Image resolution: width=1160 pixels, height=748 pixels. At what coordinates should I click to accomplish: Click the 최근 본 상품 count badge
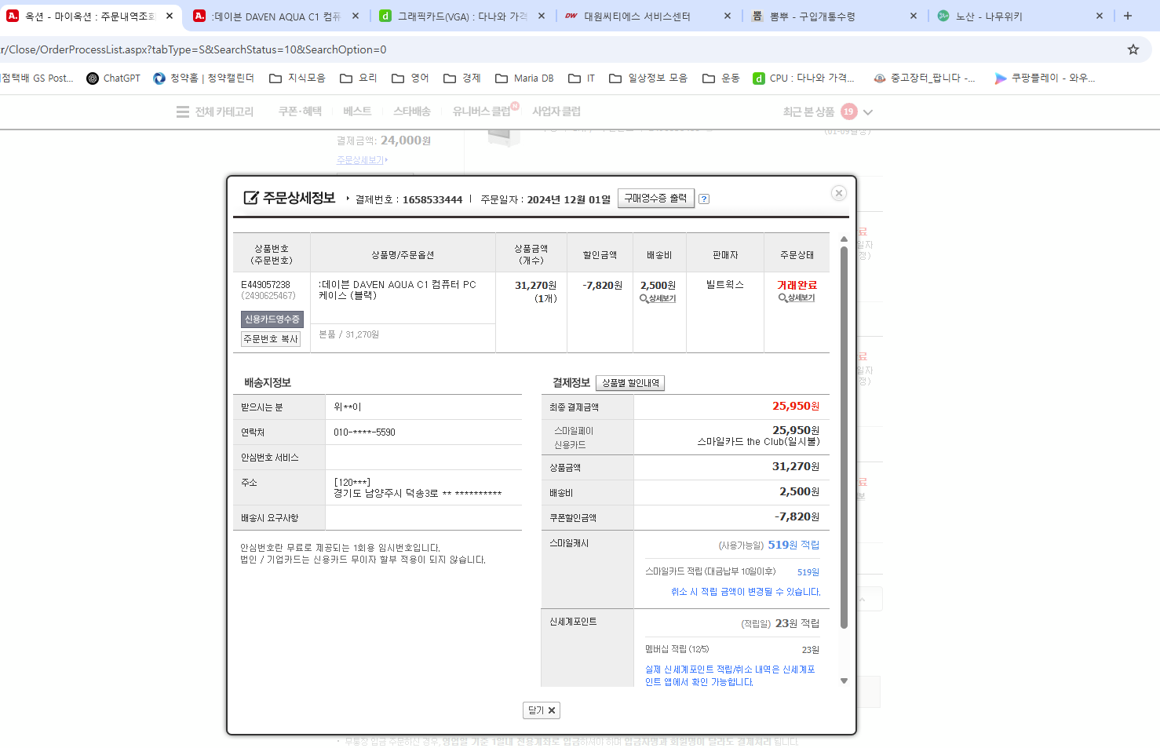click(x=849, y=111)
